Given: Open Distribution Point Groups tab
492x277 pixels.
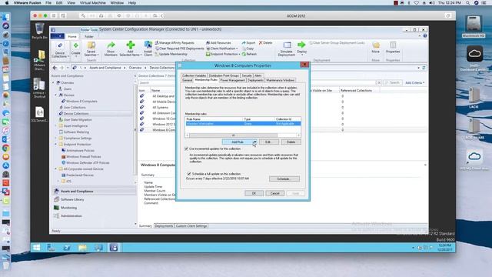Looking at the screenshot, I should point(224,75).
